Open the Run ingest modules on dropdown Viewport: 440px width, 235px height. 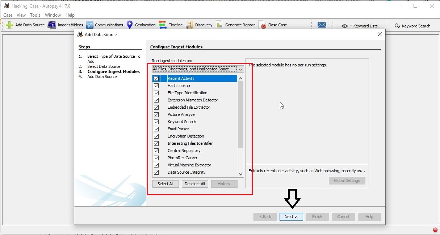coord(198,69)
